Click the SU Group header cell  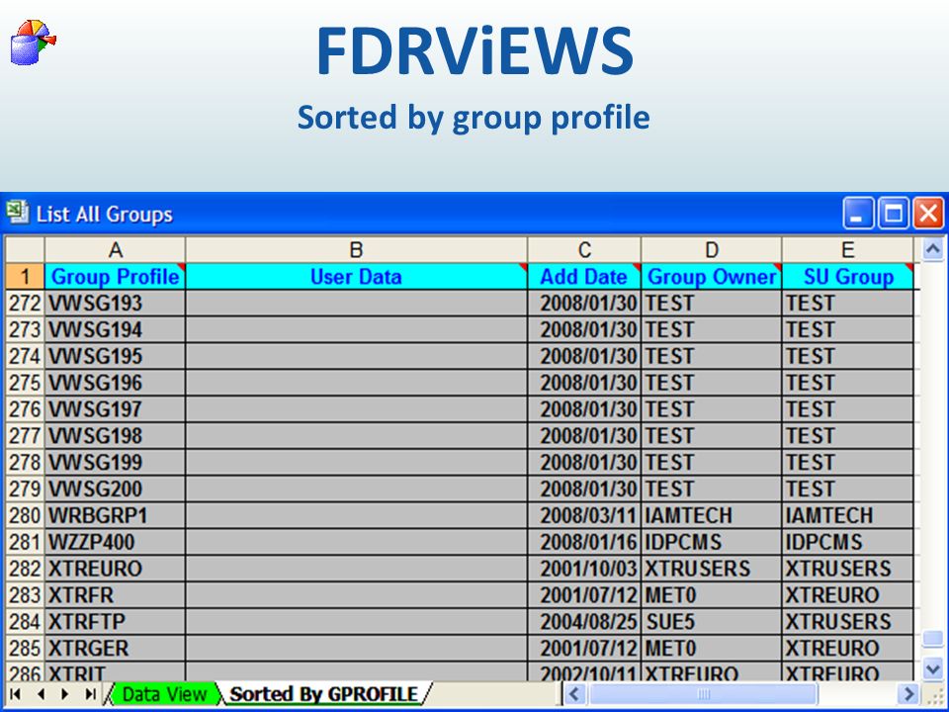(x=847, y=276)
